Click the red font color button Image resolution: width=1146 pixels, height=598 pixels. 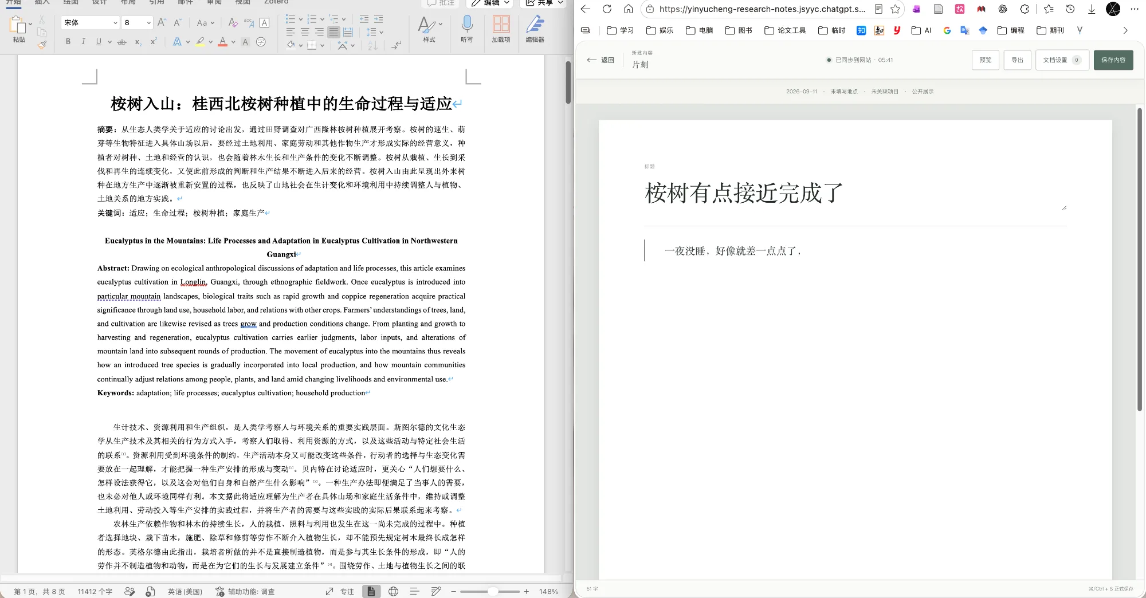click(x=223, y=42)
